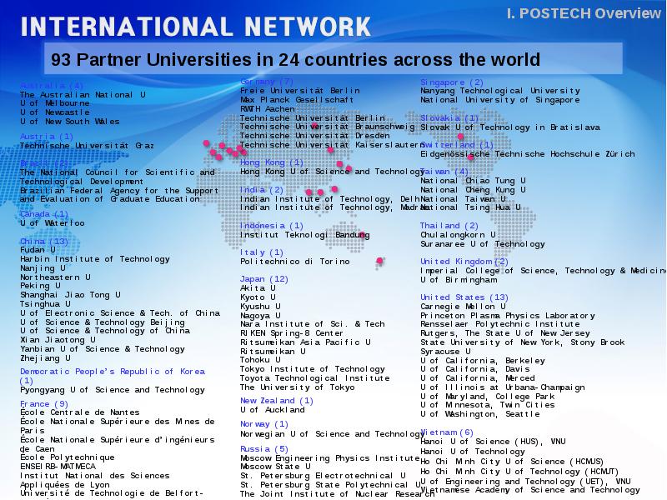Select the "China (13)" heading
Image resolution: width=667 pixels, height=500 pixels.
pyautogui.click(x=44, y=242)
